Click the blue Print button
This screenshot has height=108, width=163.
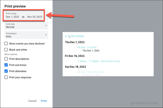(44, 101)
